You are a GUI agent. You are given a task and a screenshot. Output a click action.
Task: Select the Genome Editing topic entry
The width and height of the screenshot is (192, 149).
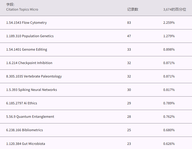tap(27, 50)
